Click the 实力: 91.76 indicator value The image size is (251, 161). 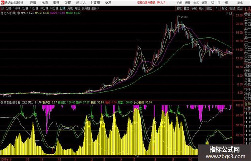point(35,102)
